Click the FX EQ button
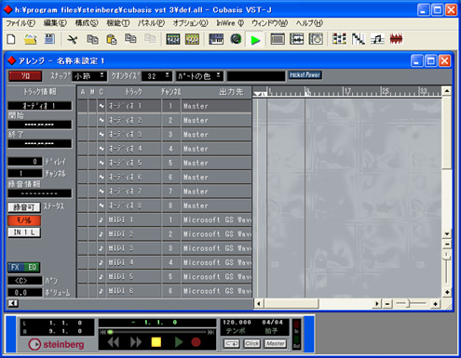This screenshot has height=358, width=461. pos(24,267)
